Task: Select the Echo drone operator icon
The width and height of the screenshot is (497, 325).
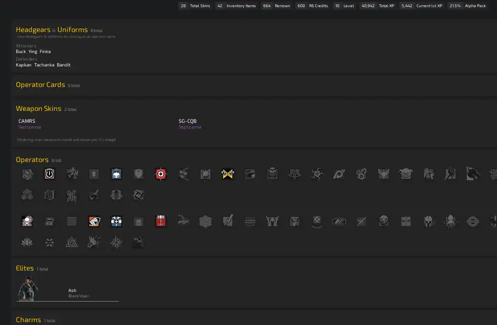Action: click(x=317, y=221)
